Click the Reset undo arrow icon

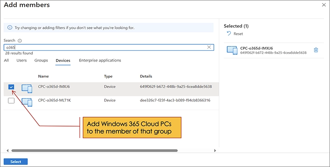point(229,34)
